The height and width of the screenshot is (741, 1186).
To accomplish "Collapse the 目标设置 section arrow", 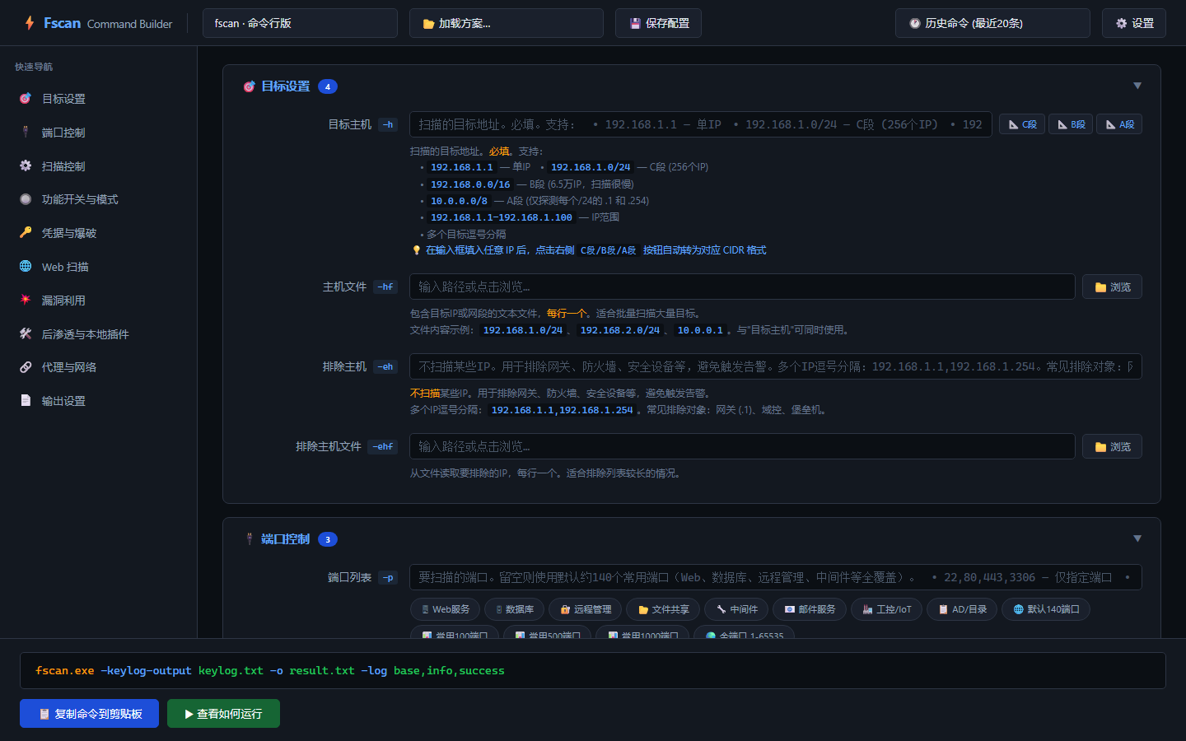I will tap(1137, 86).
